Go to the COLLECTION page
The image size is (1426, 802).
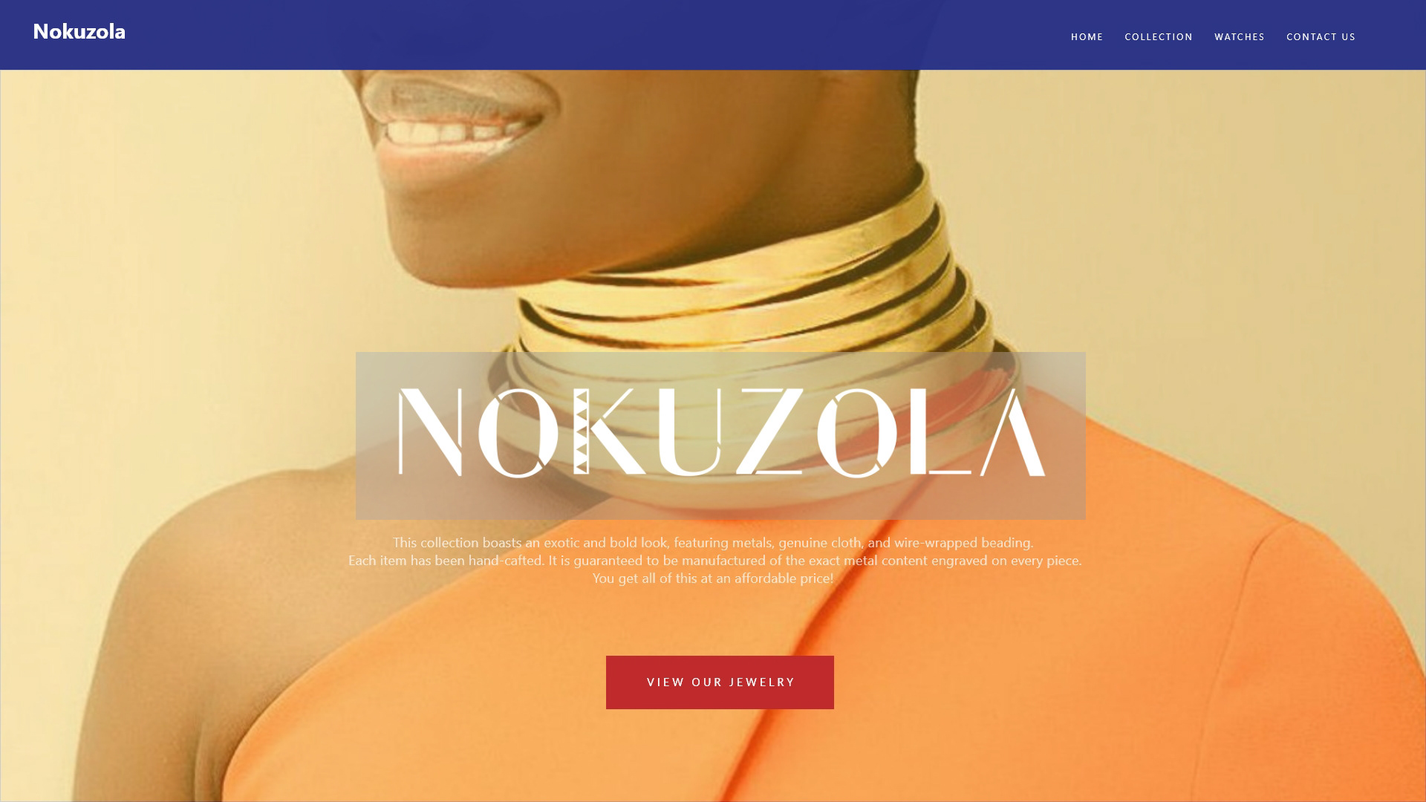click(x=1158, y=37)
